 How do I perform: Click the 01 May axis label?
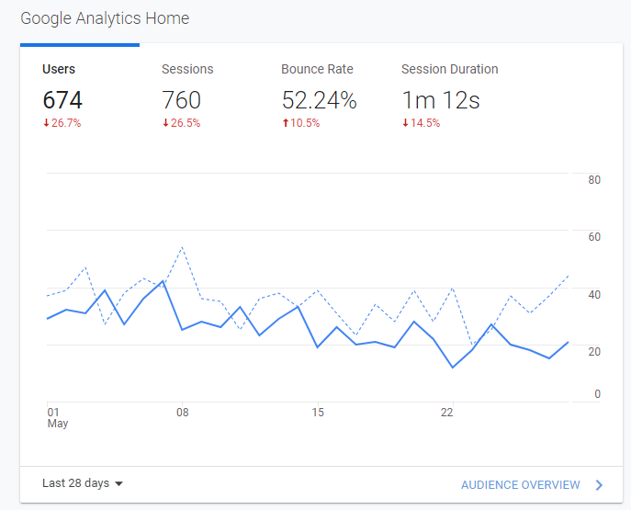click(x=58, y=418)
